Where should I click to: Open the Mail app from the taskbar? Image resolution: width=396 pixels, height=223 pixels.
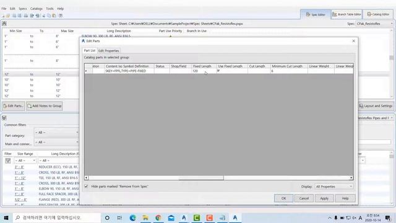coord(171,217)
